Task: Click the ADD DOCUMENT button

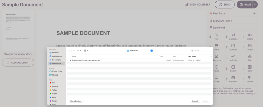Action: [x=18, y=63]
